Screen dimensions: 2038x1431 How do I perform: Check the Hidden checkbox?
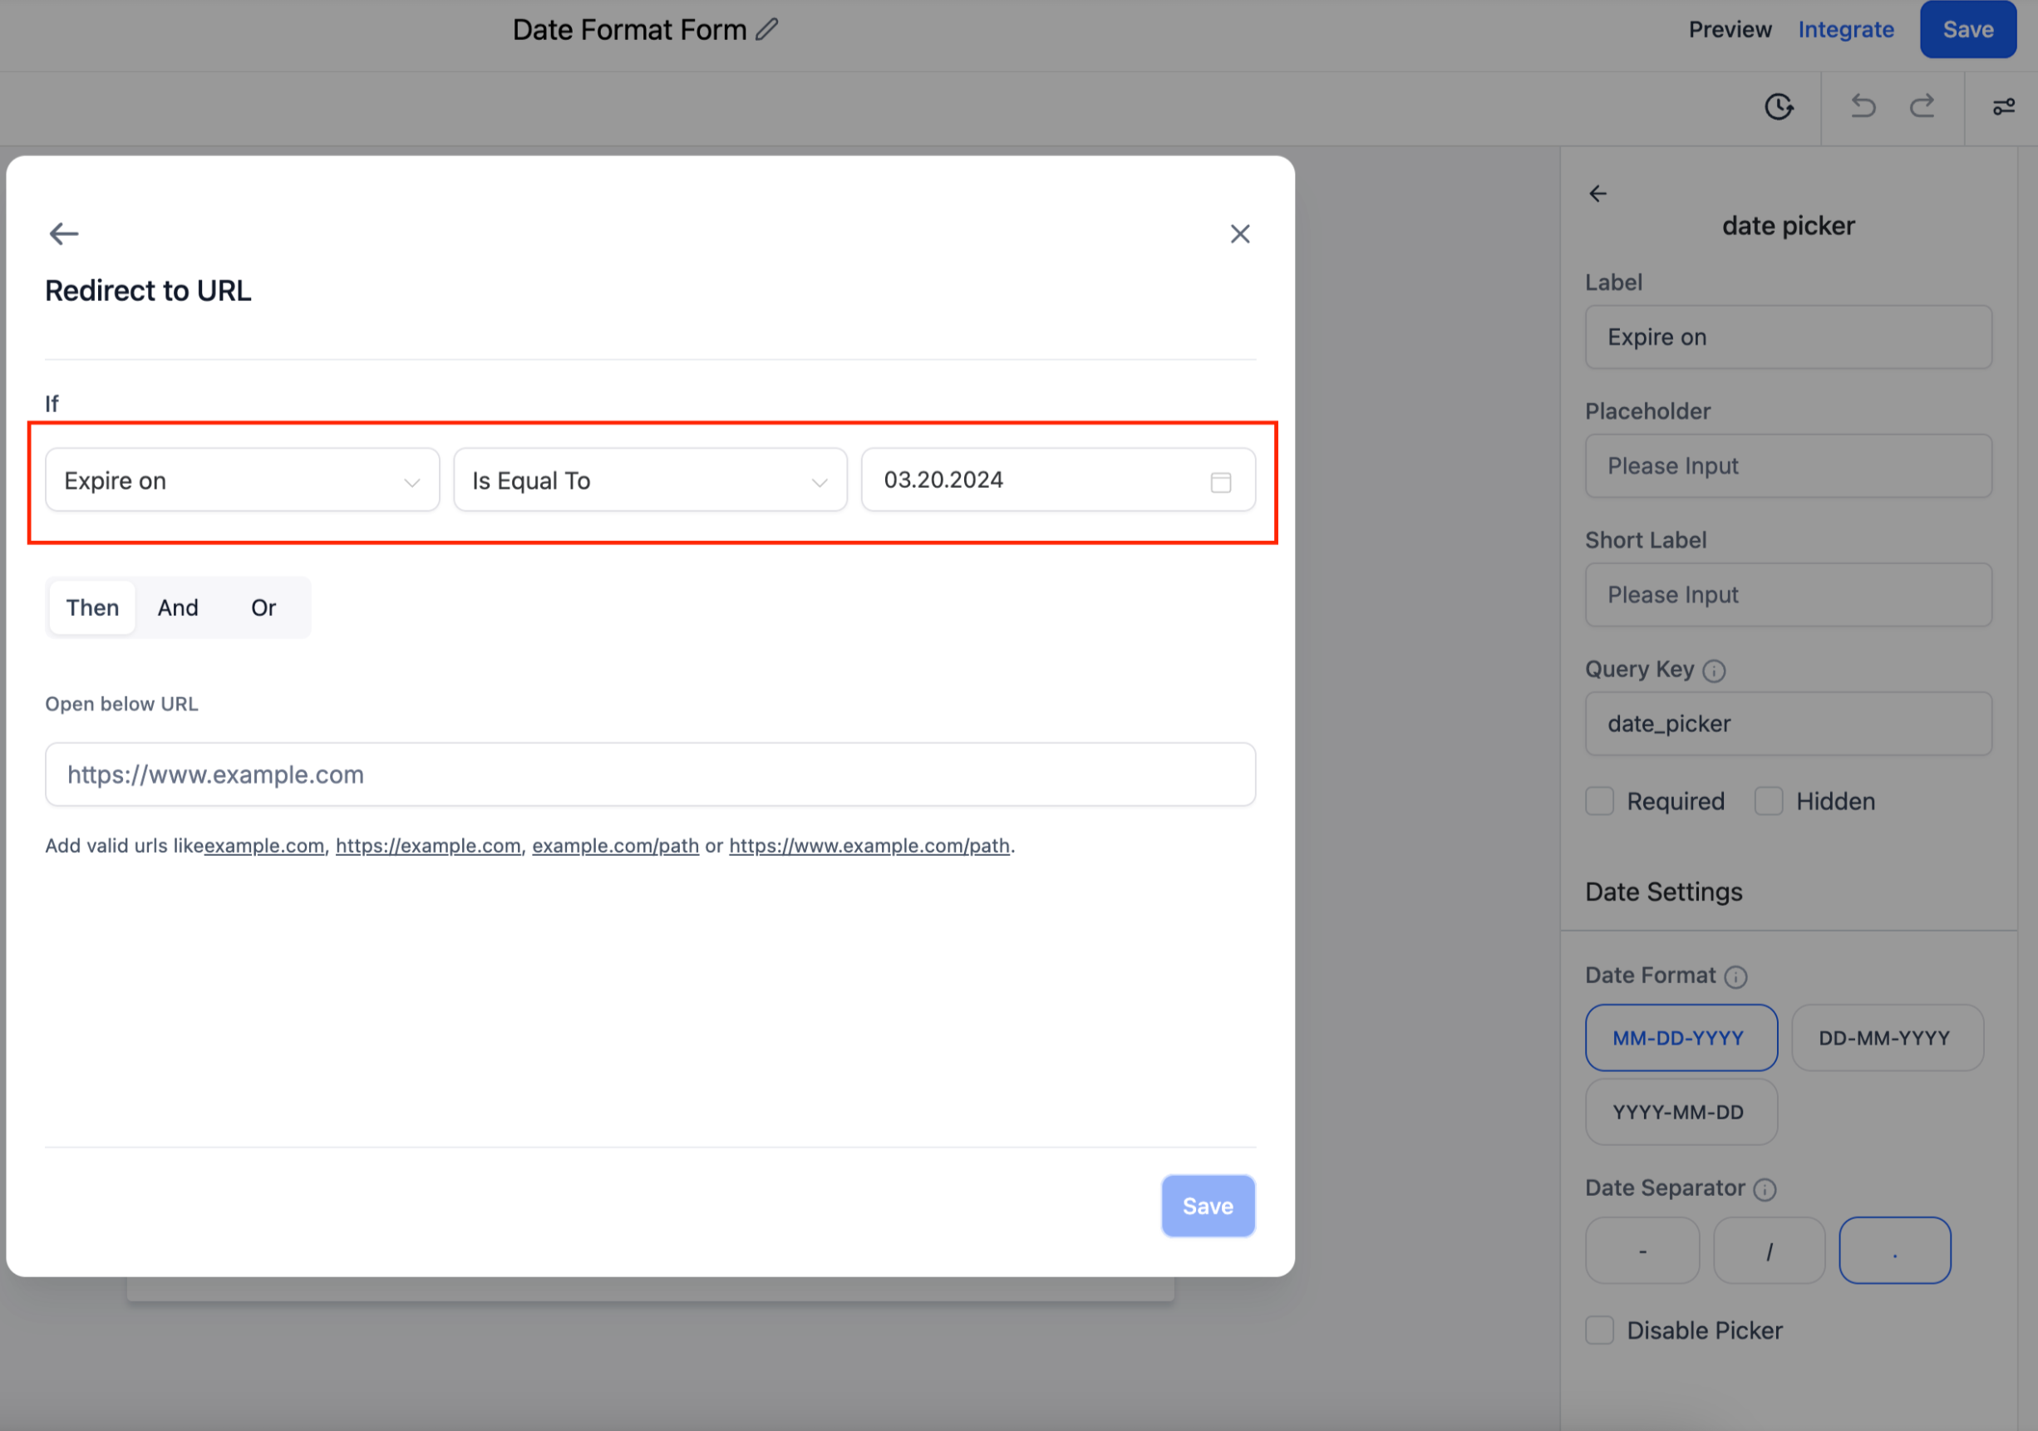1768,801
